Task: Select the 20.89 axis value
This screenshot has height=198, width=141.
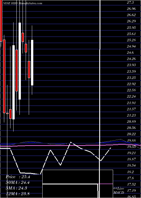Action: pos(131,121)
